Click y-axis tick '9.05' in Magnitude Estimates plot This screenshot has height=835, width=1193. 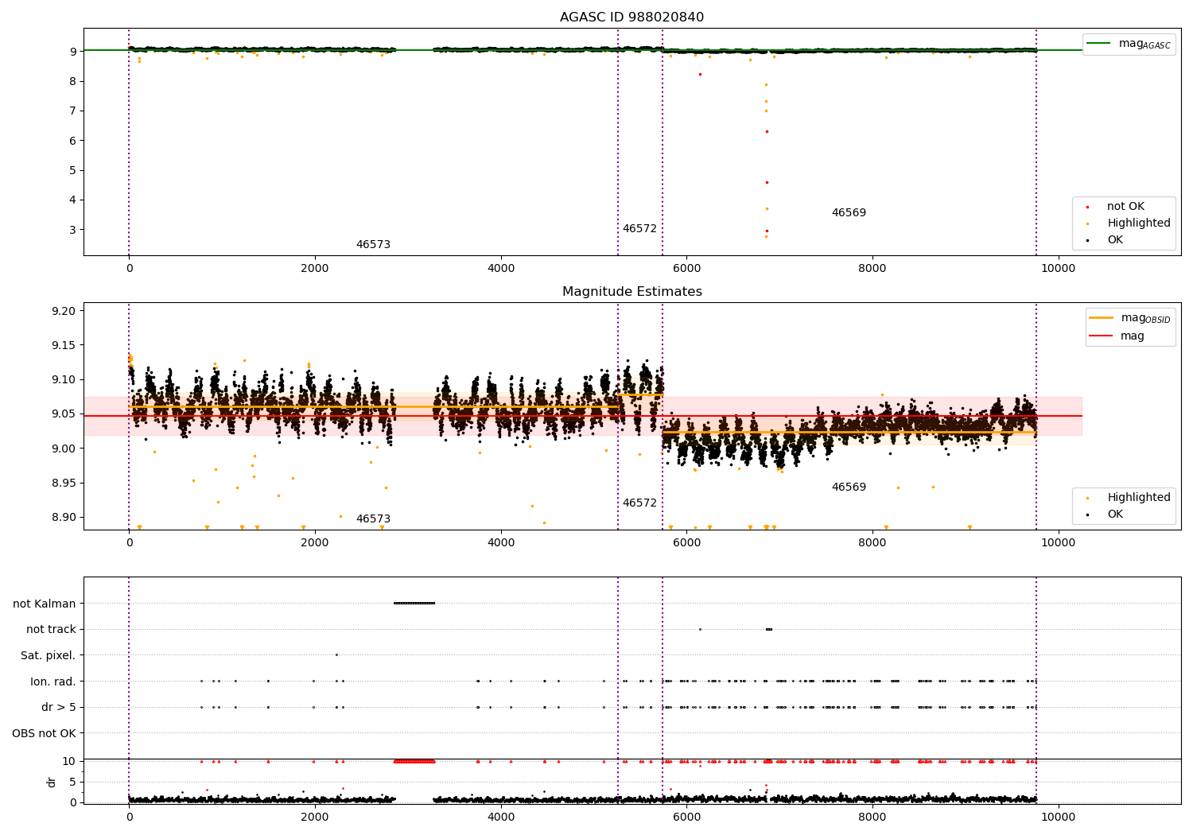64,414
